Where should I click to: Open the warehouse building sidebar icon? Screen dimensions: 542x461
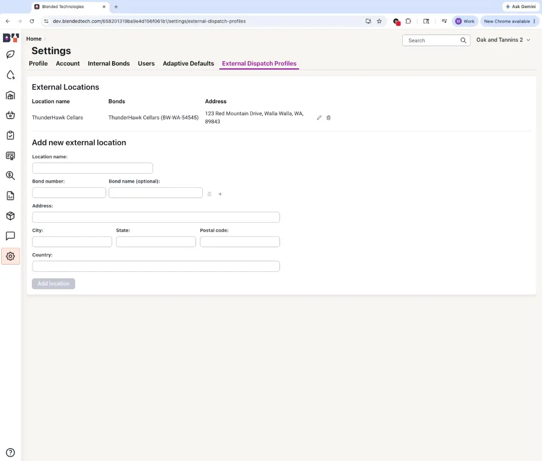click(11, 95)
